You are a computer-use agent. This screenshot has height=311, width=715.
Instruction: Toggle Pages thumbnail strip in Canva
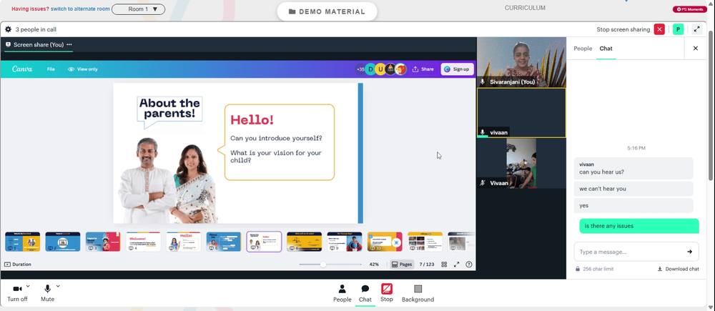(x=402, y=264)
